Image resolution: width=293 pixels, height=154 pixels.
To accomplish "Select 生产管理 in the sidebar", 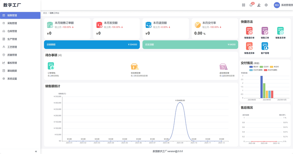I will [x=12, y=39].
